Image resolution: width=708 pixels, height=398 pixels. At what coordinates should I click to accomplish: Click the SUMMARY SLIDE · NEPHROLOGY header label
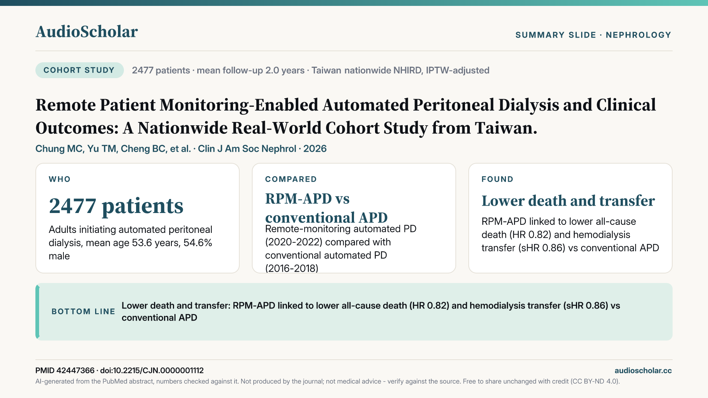click(593, 35)
